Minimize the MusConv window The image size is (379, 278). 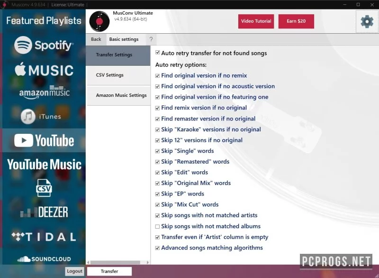(x=345, y=5)
